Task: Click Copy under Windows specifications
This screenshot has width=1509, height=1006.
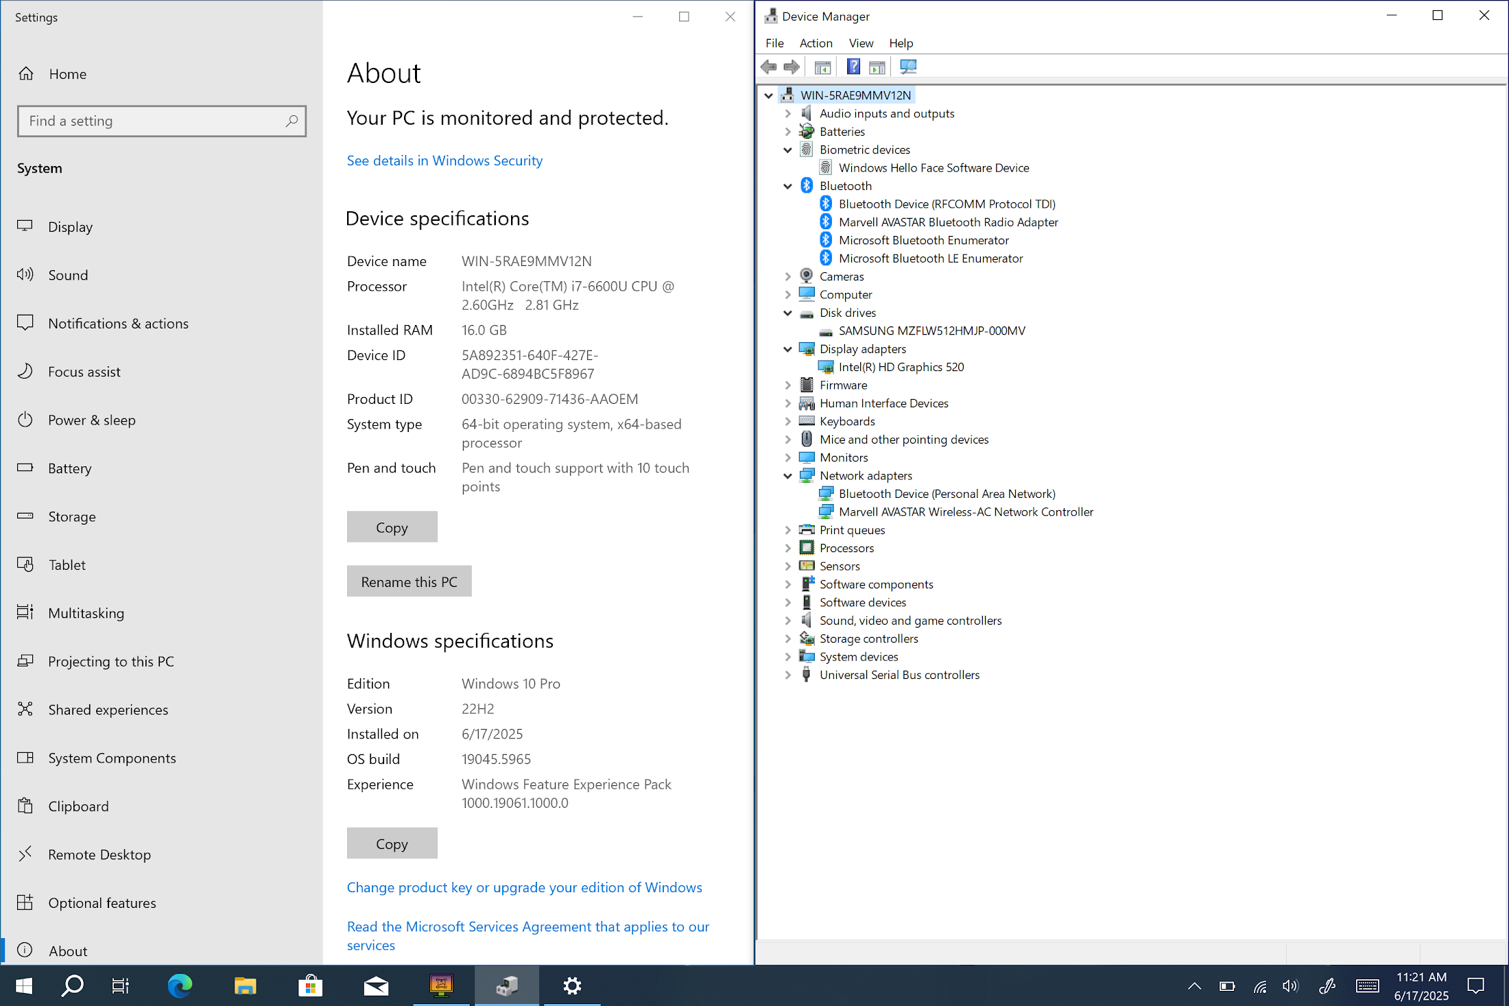Action: [392, 843]
